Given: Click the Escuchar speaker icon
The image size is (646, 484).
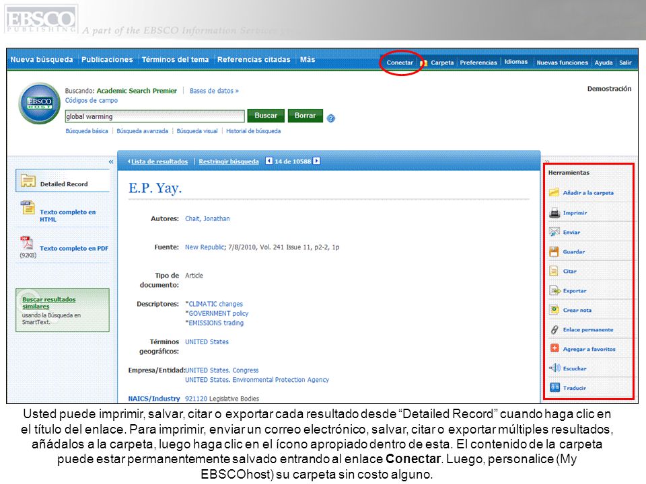Looking at the screenshot, I should click(554, 368).
